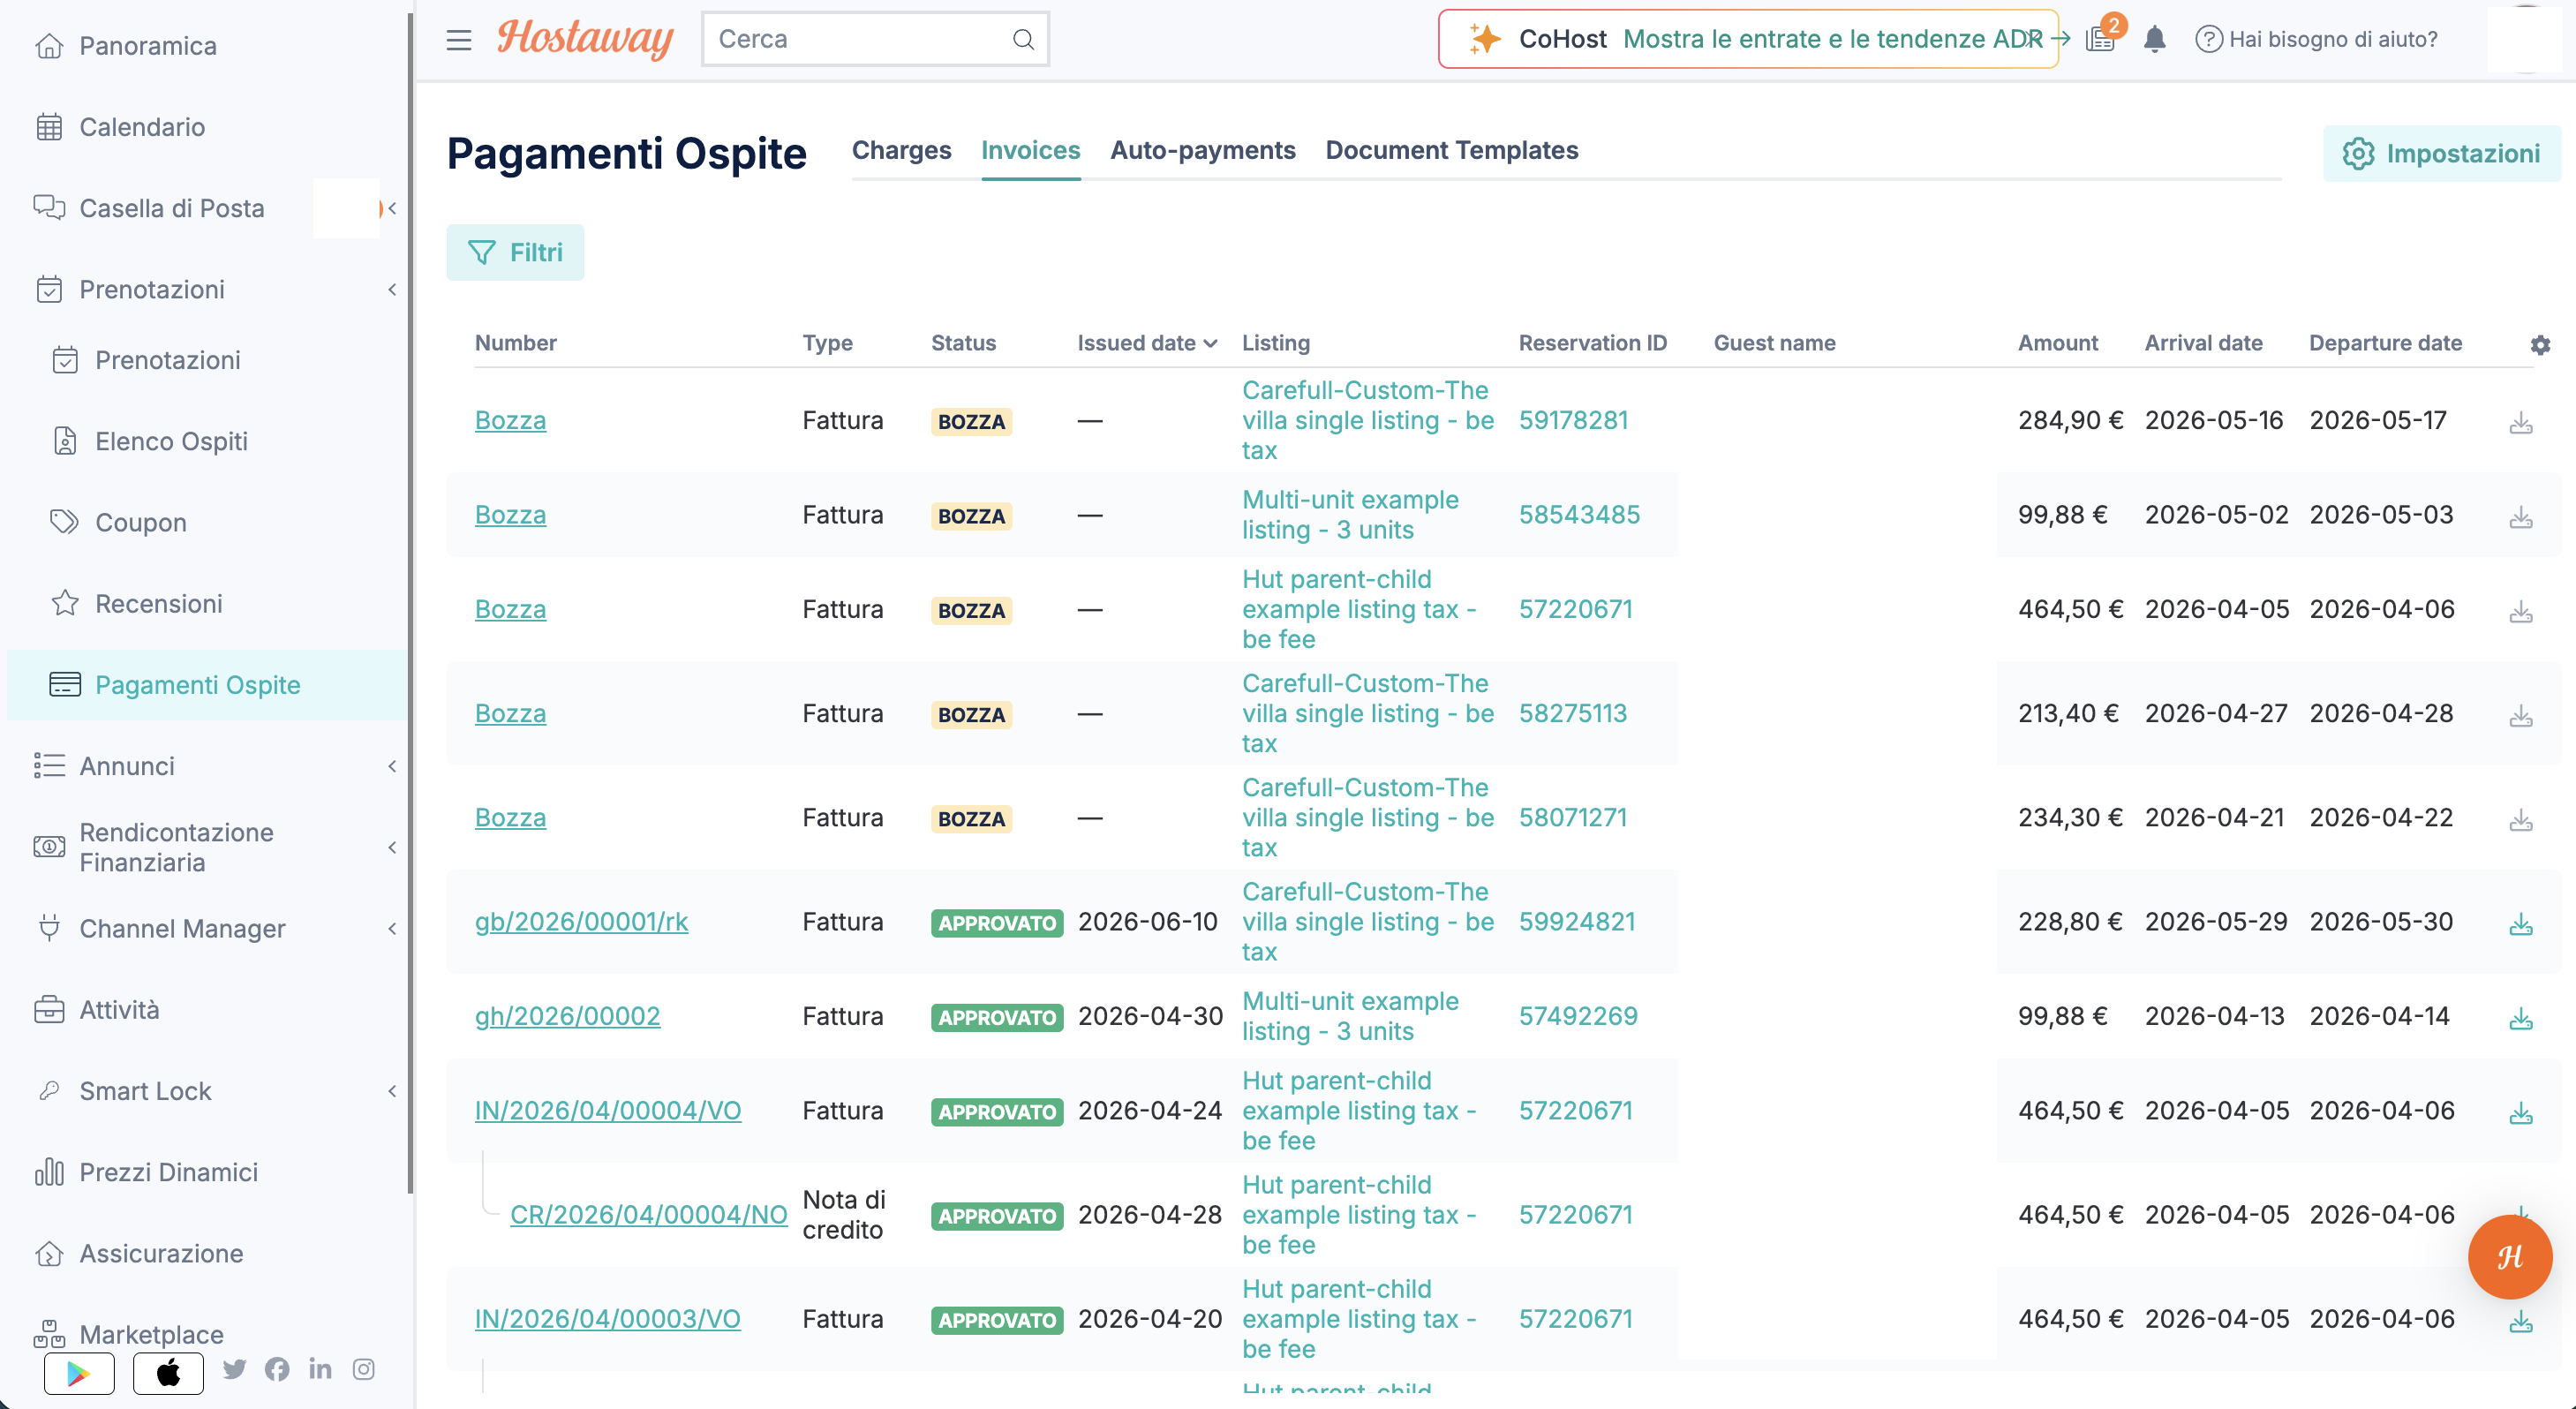Open table column settings gear

tap(2540, 344)
